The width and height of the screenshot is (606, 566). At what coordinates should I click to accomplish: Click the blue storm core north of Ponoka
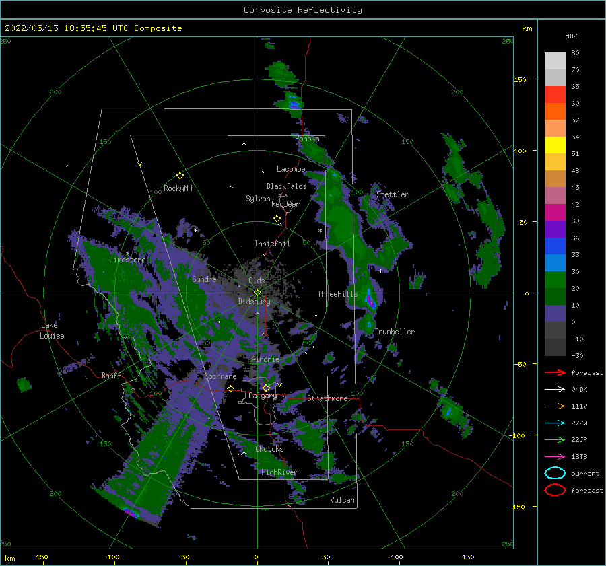(294, 104)
